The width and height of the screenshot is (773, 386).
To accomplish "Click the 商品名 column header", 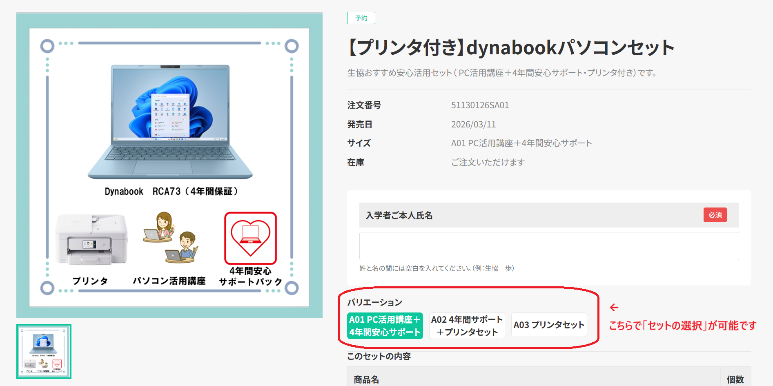I will [x=366, y=379].
